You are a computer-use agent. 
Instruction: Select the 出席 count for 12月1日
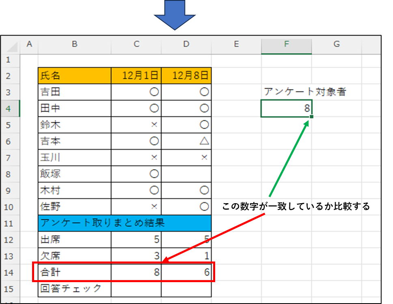click(136, 240)
